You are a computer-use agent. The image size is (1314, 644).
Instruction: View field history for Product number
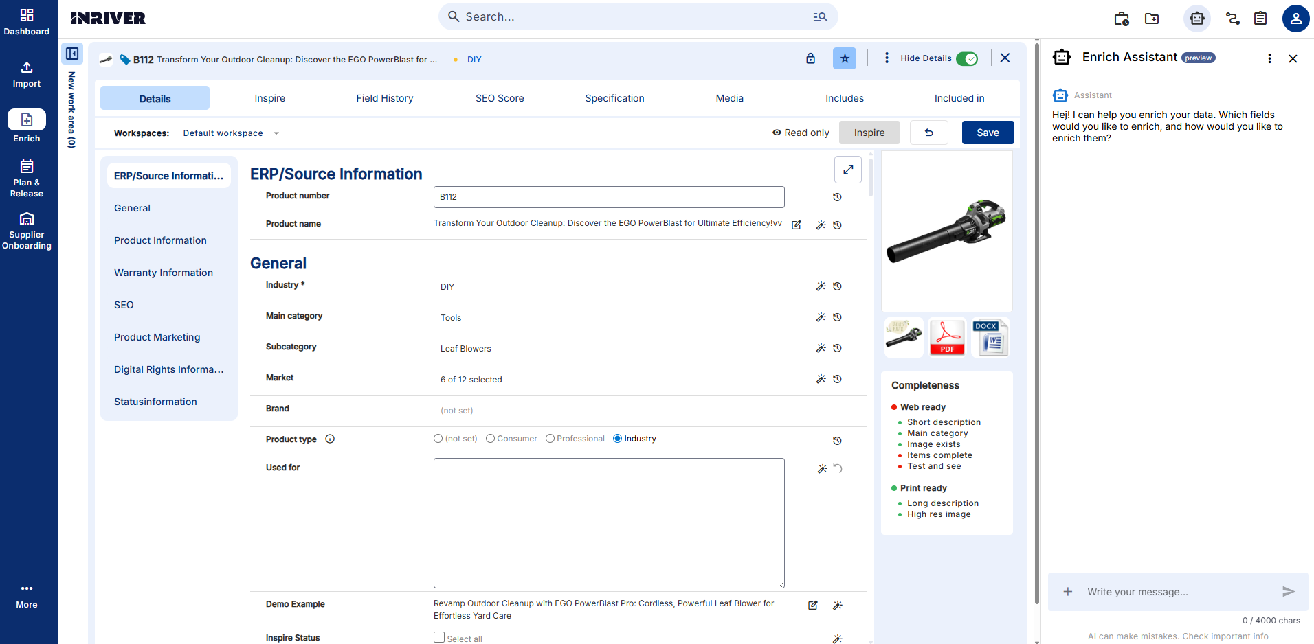pos(837,197)
